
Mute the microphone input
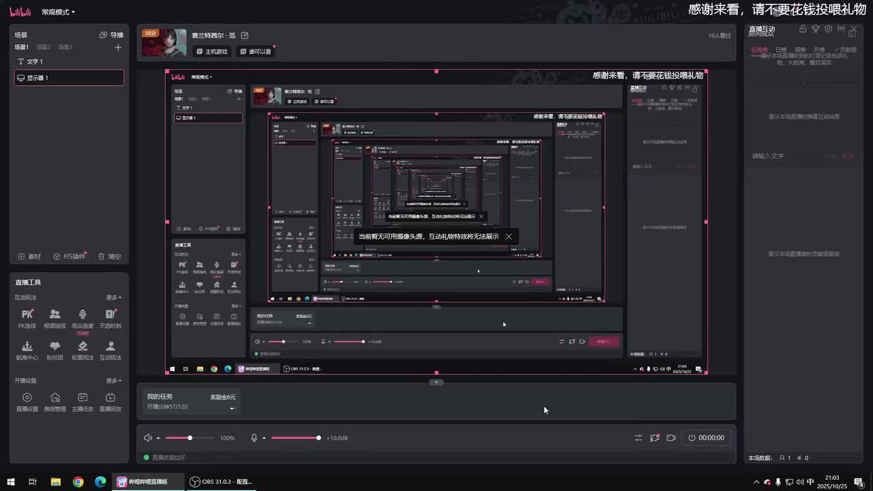click(x=254, y=438)
